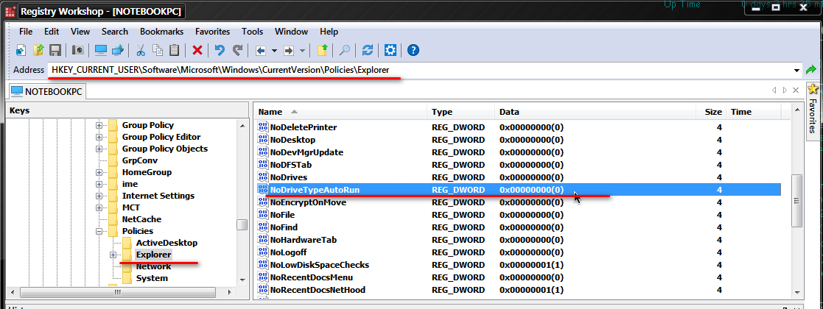Viewport: 823px width, 309px height.
Task: Expand the Group Policy key
Action: coord(99,125)
